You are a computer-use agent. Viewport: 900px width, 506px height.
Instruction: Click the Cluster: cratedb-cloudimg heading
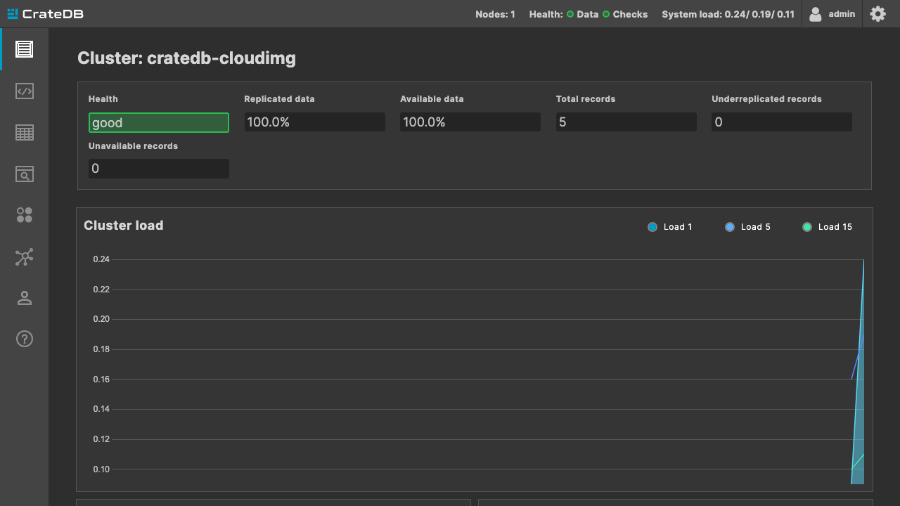(x=186, y=58)
